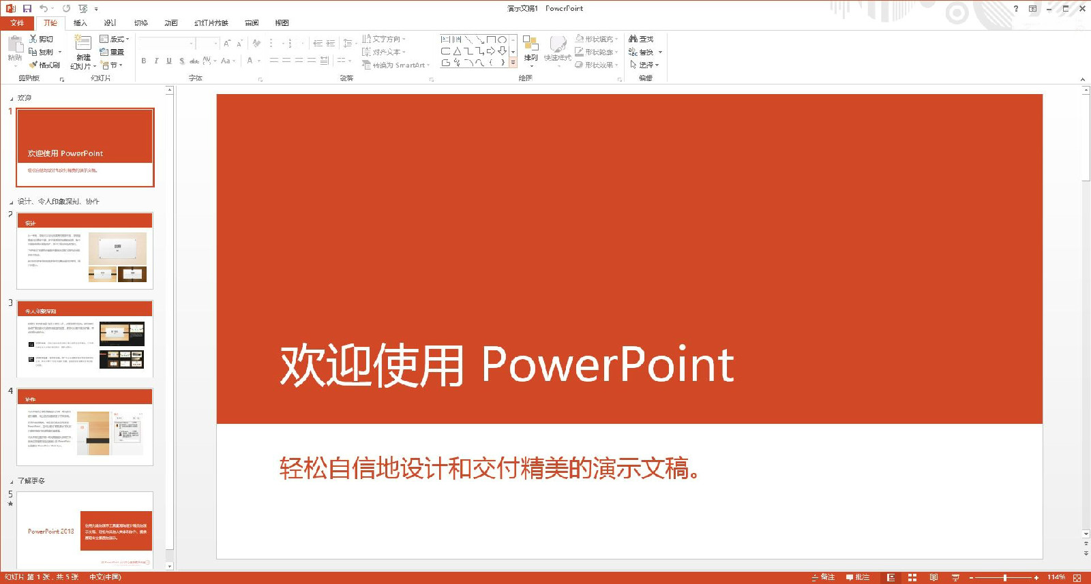This screenshot has width=1091, height=584.
Task: Toggle text shadow formatting
Action: point(181,61)
